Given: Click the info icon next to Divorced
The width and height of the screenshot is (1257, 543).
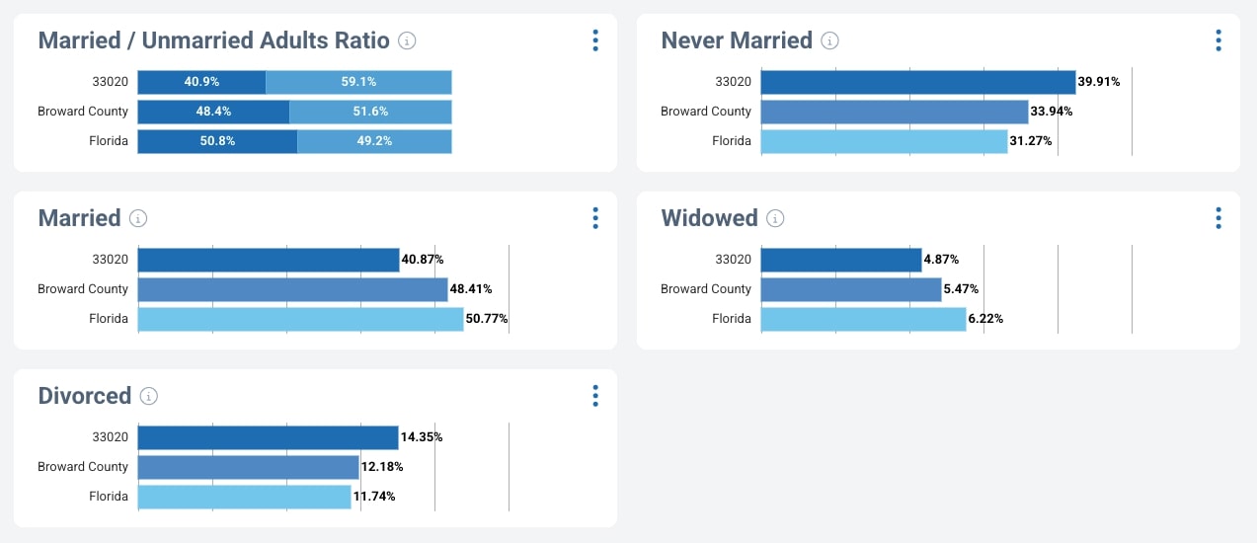Looking at the screenshot, I should tap(149, 396).
